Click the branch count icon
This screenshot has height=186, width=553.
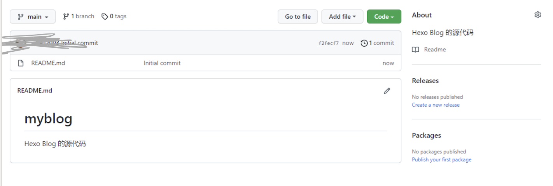coord(66,16)
